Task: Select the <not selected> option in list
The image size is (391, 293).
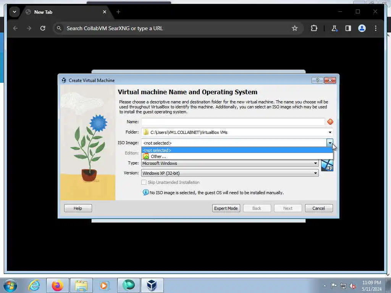Action: click(237, 150)
